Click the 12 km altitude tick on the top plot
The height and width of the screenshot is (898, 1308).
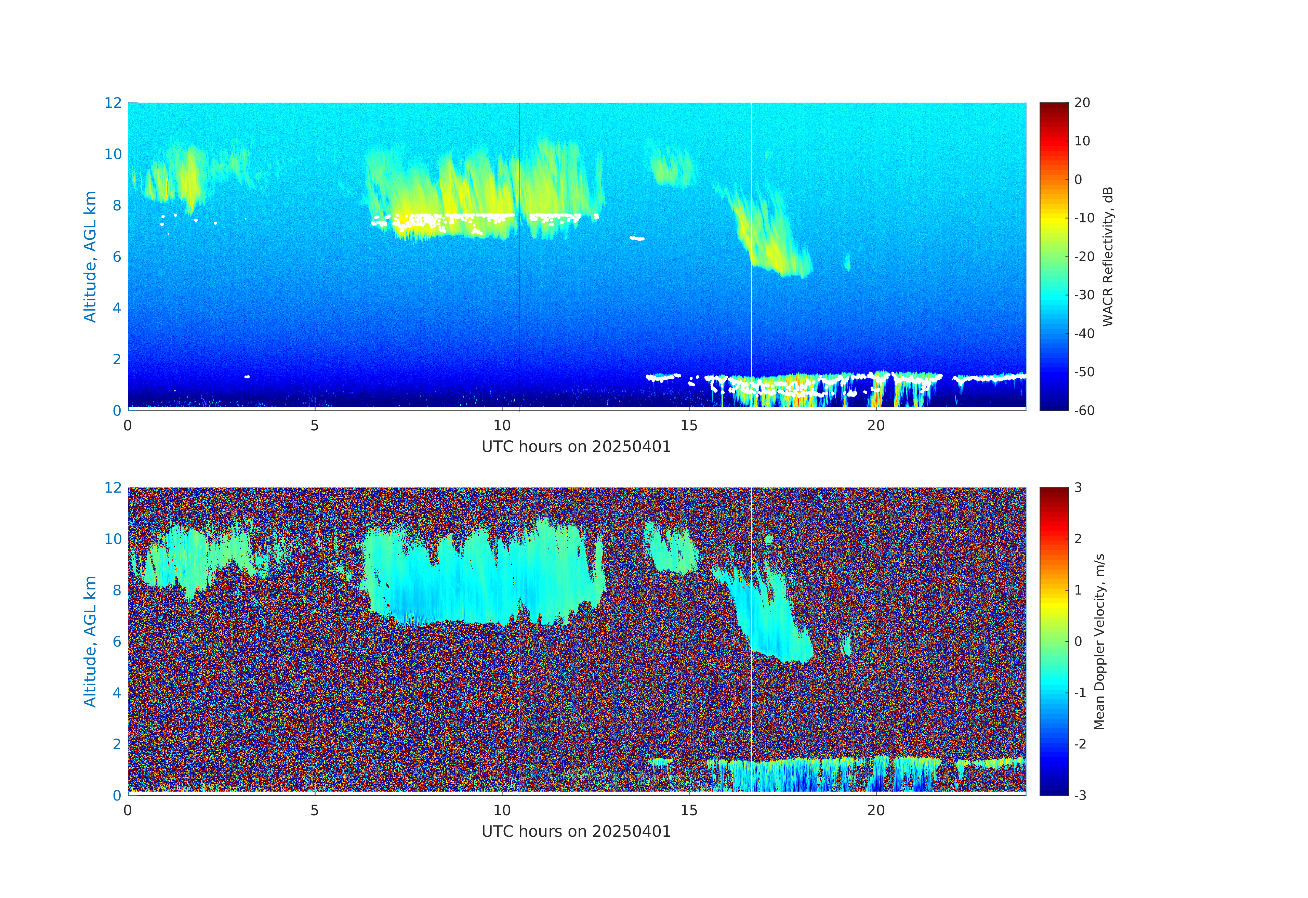[x=113, y=103]
